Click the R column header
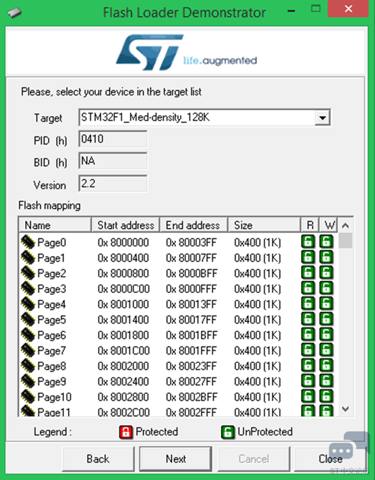The height and width of the screenshot is (480, 375). point(310,225)
